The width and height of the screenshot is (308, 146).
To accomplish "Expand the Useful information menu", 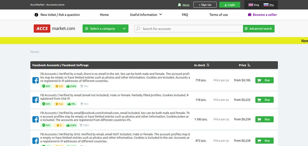I will (146, 15).
